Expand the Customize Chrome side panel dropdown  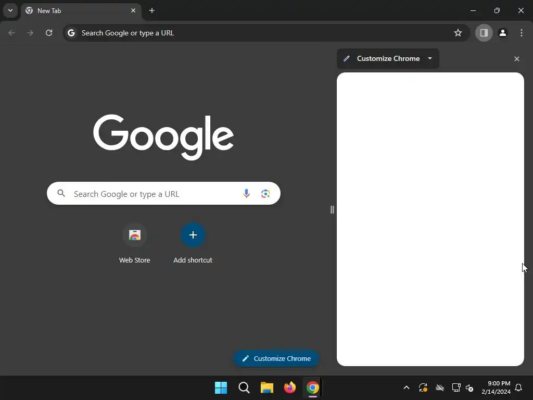click(430, 58)
